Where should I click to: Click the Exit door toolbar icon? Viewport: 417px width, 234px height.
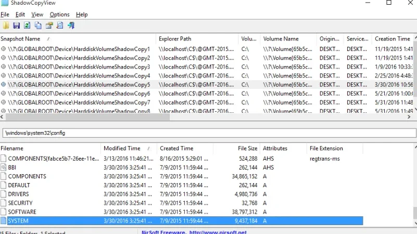click(71, 25)
